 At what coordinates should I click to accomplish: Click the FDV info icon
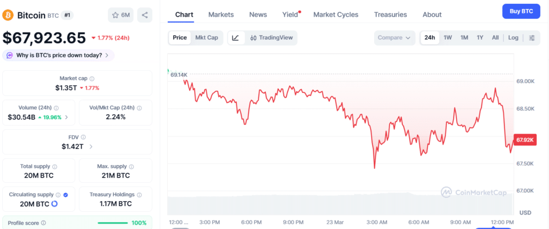(83, 137)
